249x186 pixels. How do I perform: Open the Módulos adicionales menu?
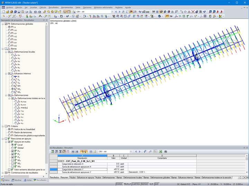tap(103, 8)
